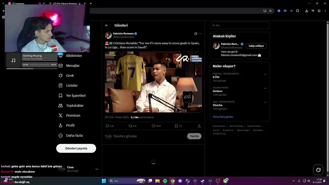329x185 pixels.
Task: Open Mesajlar in sidebar
Action: (69, 66)
